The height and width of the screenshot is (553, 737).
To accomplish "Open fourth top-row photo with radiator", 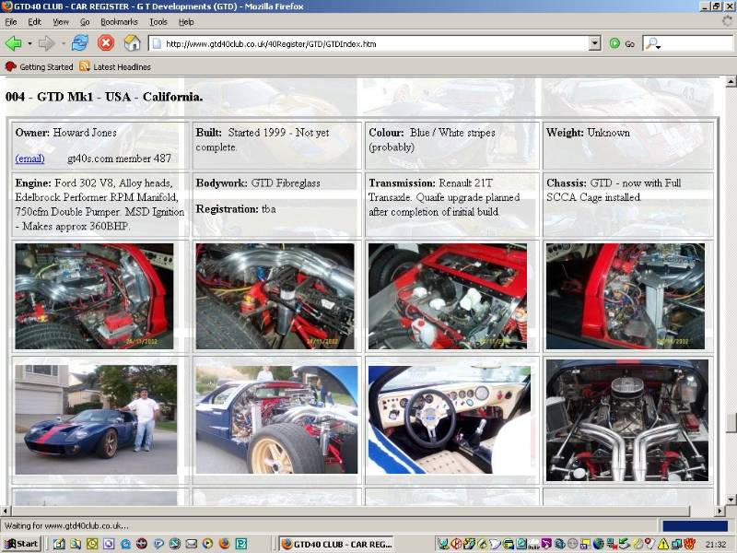I will [x=626, y=296].
